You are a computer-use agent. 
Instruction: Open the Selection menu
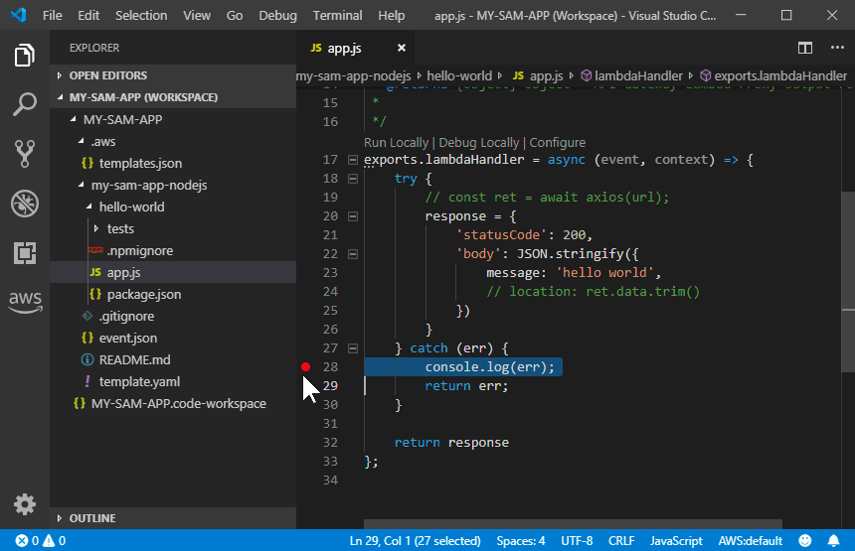[141, 15]
